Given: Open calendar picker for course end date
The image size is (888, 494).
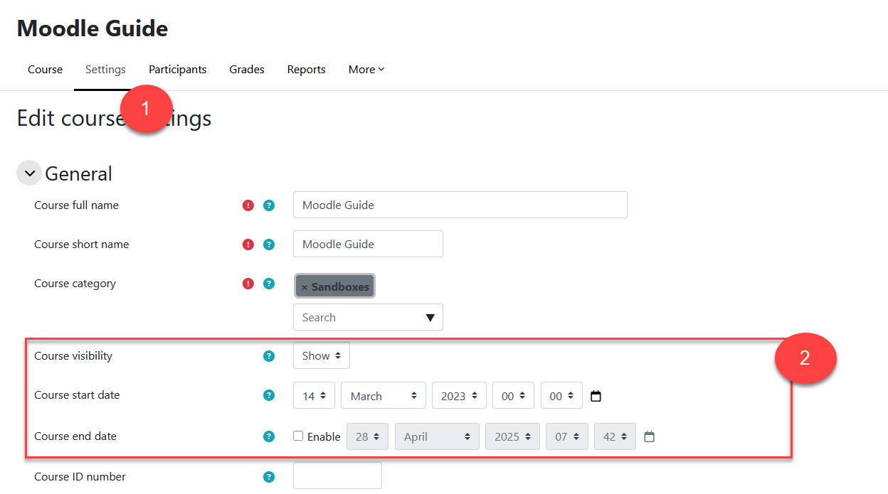Looking at the screenshot, I should (x=649, y=436).
